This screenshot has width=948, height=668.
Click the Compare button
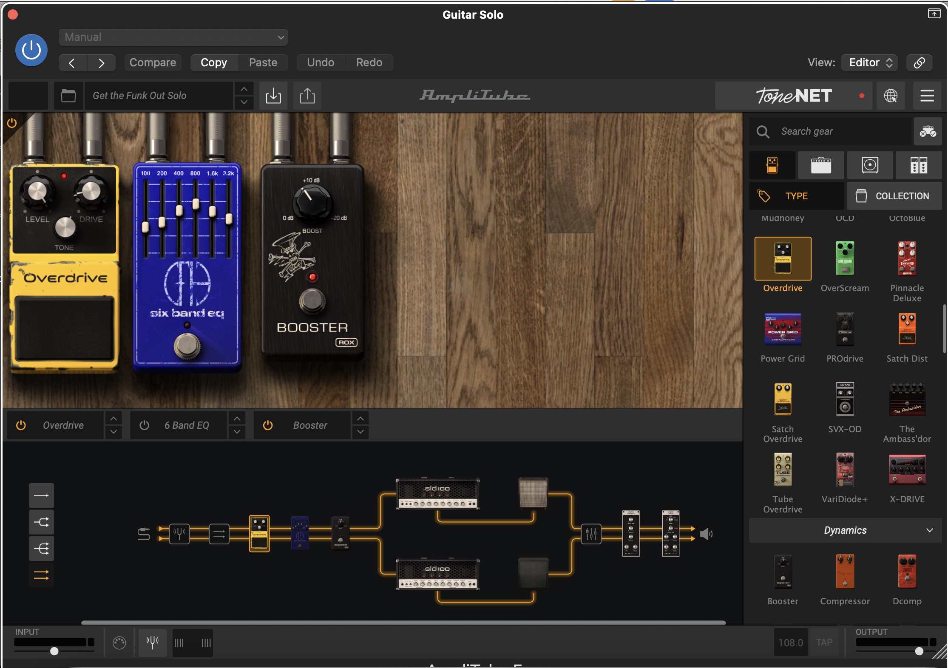coord(153,63)
